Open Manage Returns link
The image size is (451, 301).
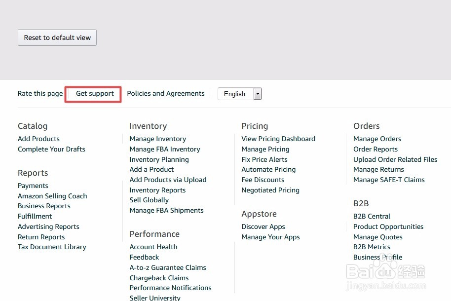click(378, 169)
